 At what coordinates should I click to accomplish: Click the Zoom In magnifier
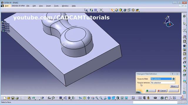tap(97, 98)
